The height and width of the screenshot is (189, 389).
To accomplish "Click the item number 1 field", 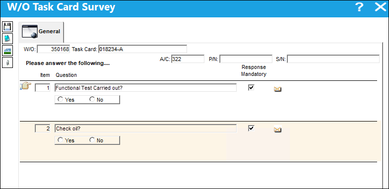I will [43, 88].
